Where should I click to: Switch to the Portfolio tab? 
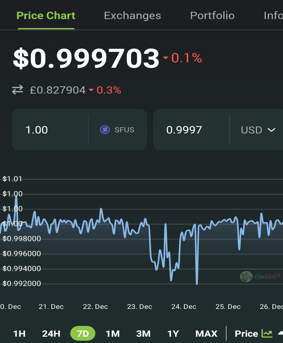(212, 15)
